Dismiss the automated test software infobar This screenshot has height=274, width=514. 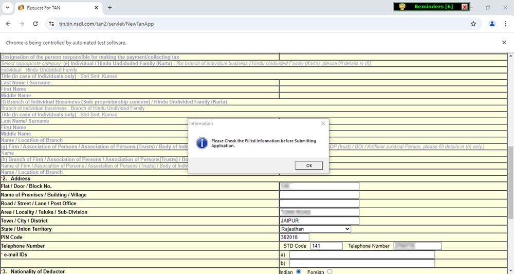point(504,43)
